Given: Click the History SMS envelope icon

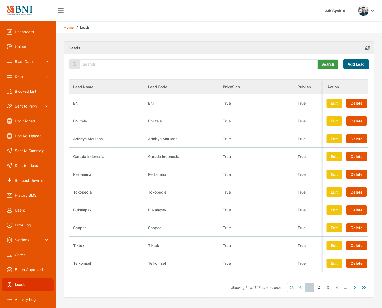Looking at the screenshot, I should 10,195.
